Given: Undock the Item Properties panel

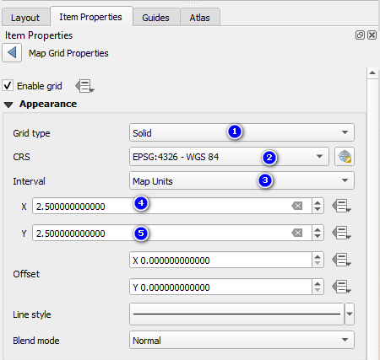Looking at the screenshot, I should tap(360, 35).
